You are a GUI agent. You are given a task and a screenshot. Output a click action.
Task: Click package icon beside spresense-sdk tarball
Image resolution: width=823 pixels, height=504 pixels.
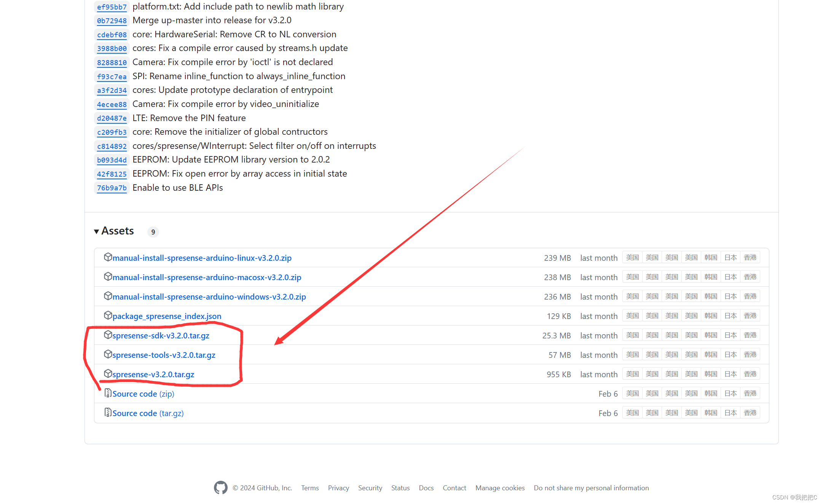[108, 335]
